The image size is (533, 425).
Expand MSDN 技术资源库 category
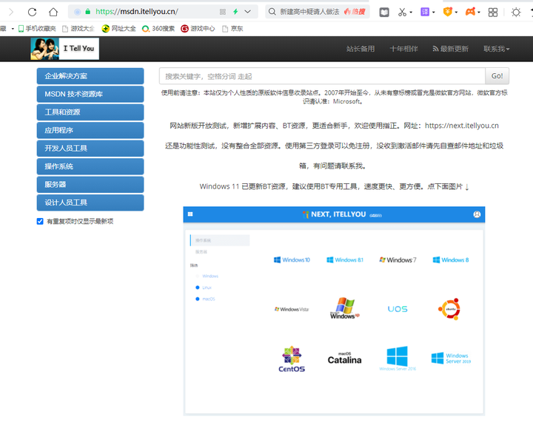[x=90, y=94]
